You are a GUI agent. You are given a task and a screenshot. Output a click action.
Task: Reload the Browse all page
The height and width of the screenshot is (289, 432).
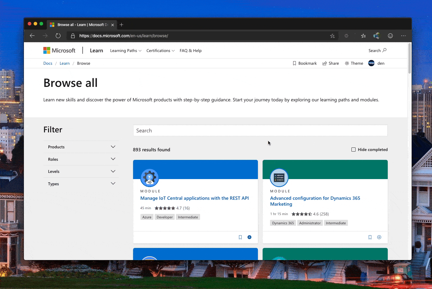click(x=58, y=35)
